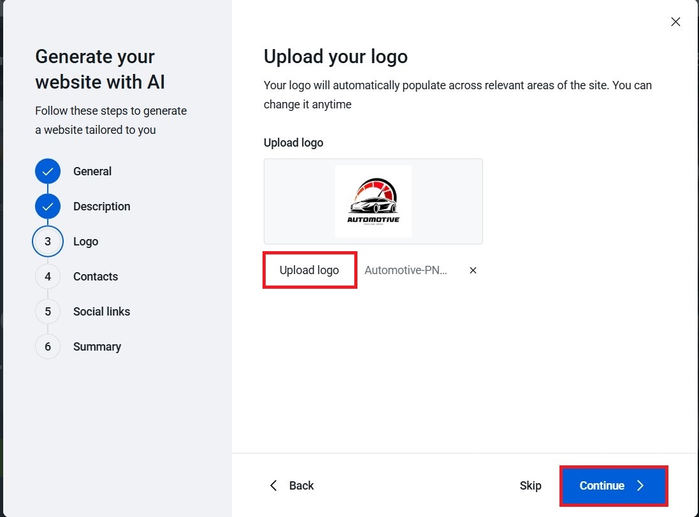Select the step 6 number circle
Image resolution: width=699 pixels, height=517 pixels.
[x=48, y=347]
